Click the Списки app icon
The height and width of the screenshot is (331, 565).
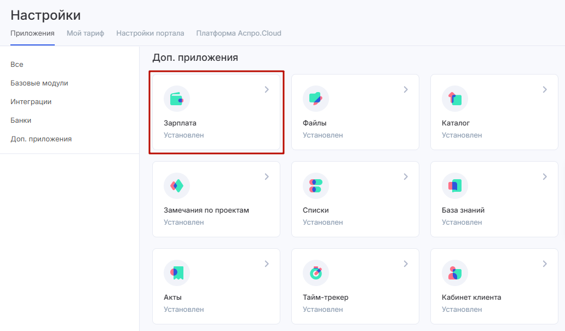pyautogui.click(x=315, y=186)
